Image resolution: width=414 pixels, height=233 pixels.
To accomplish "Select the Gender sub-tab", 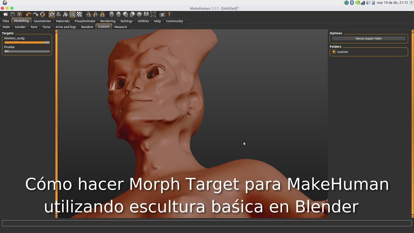I will [20, 27].
